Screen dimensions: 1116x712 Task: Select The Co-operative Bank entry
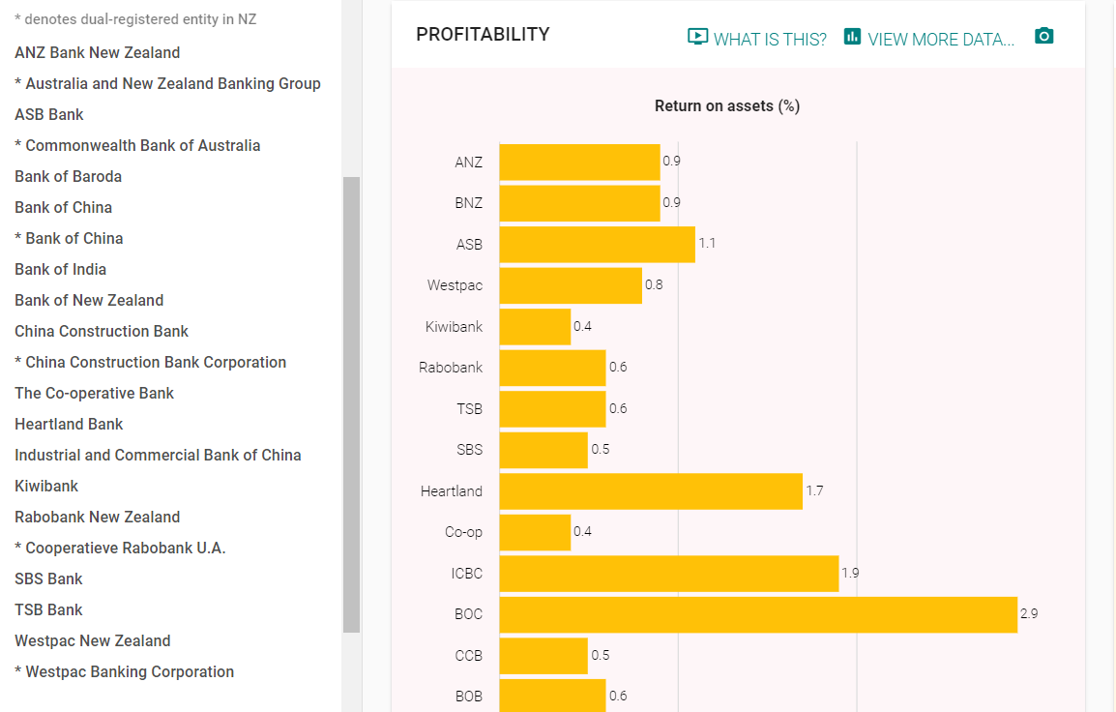coord(94,393)
